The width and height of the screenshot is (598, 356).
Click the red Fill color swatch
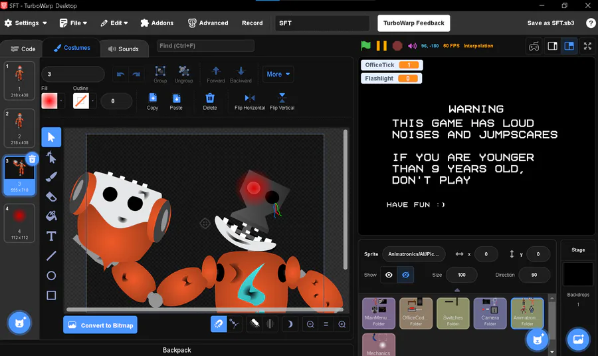[x=50, y=101]
